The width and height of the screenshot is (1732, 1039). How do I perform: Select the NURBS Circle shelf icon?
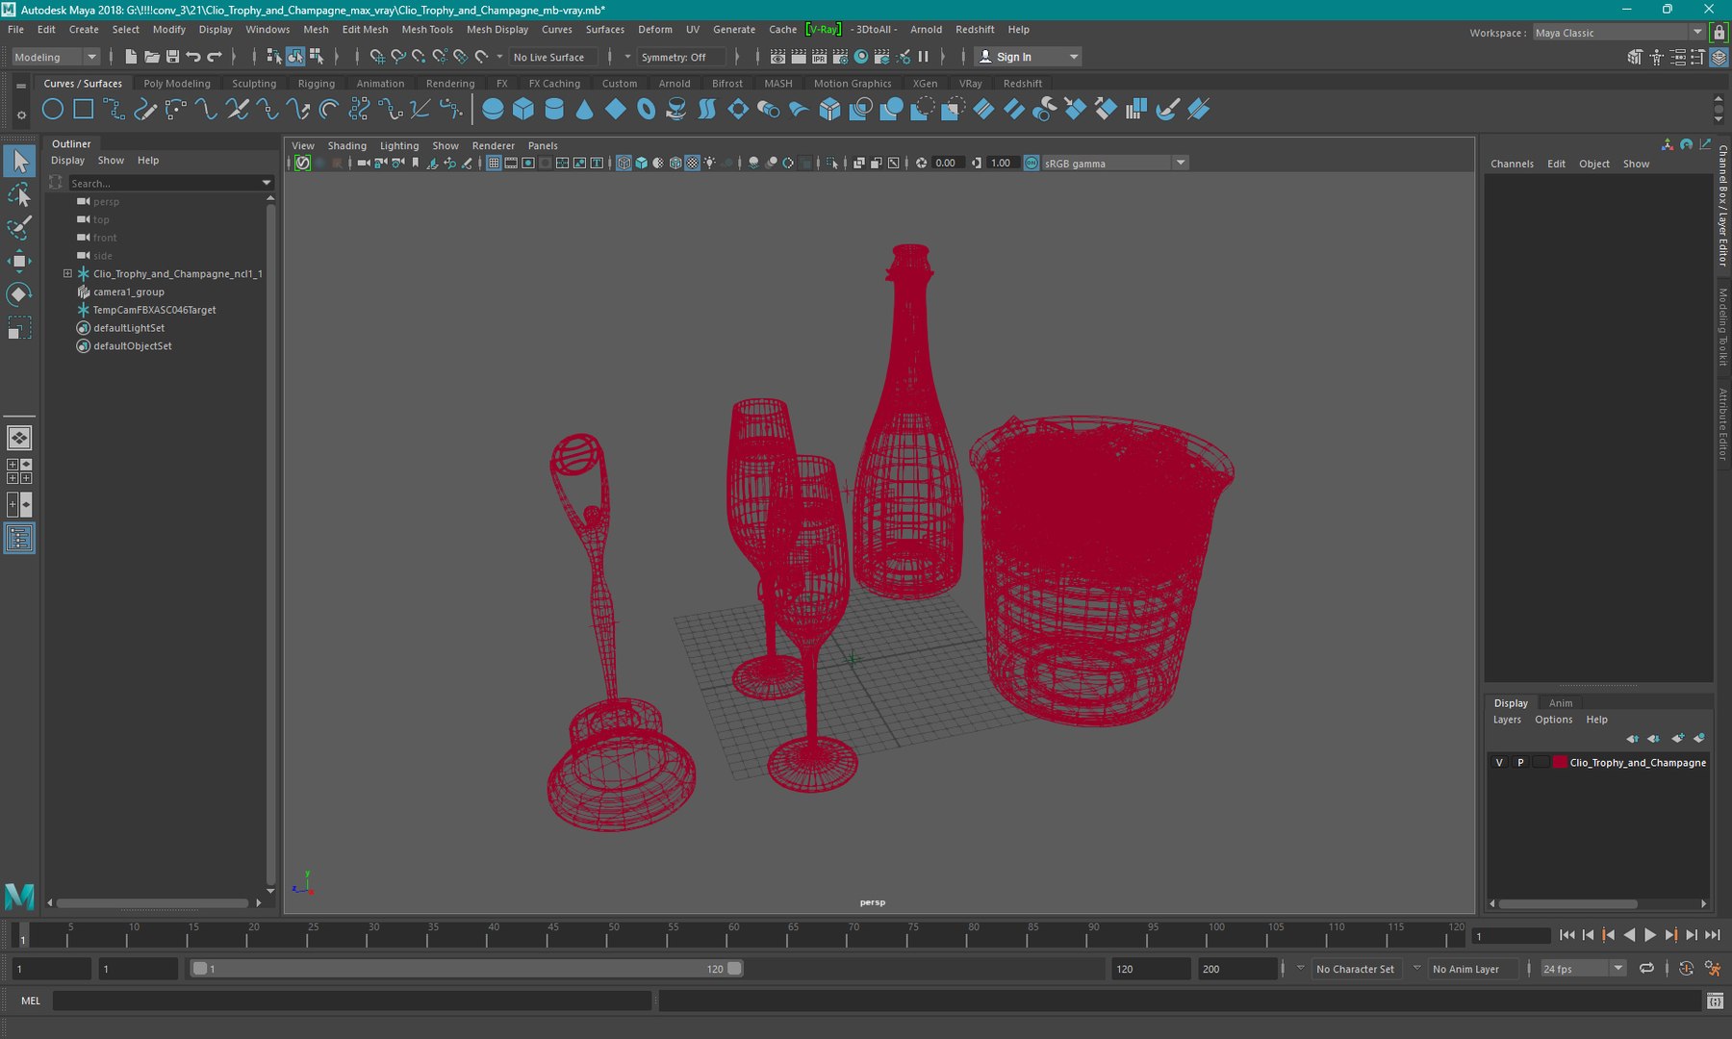[x=53, y=110]
